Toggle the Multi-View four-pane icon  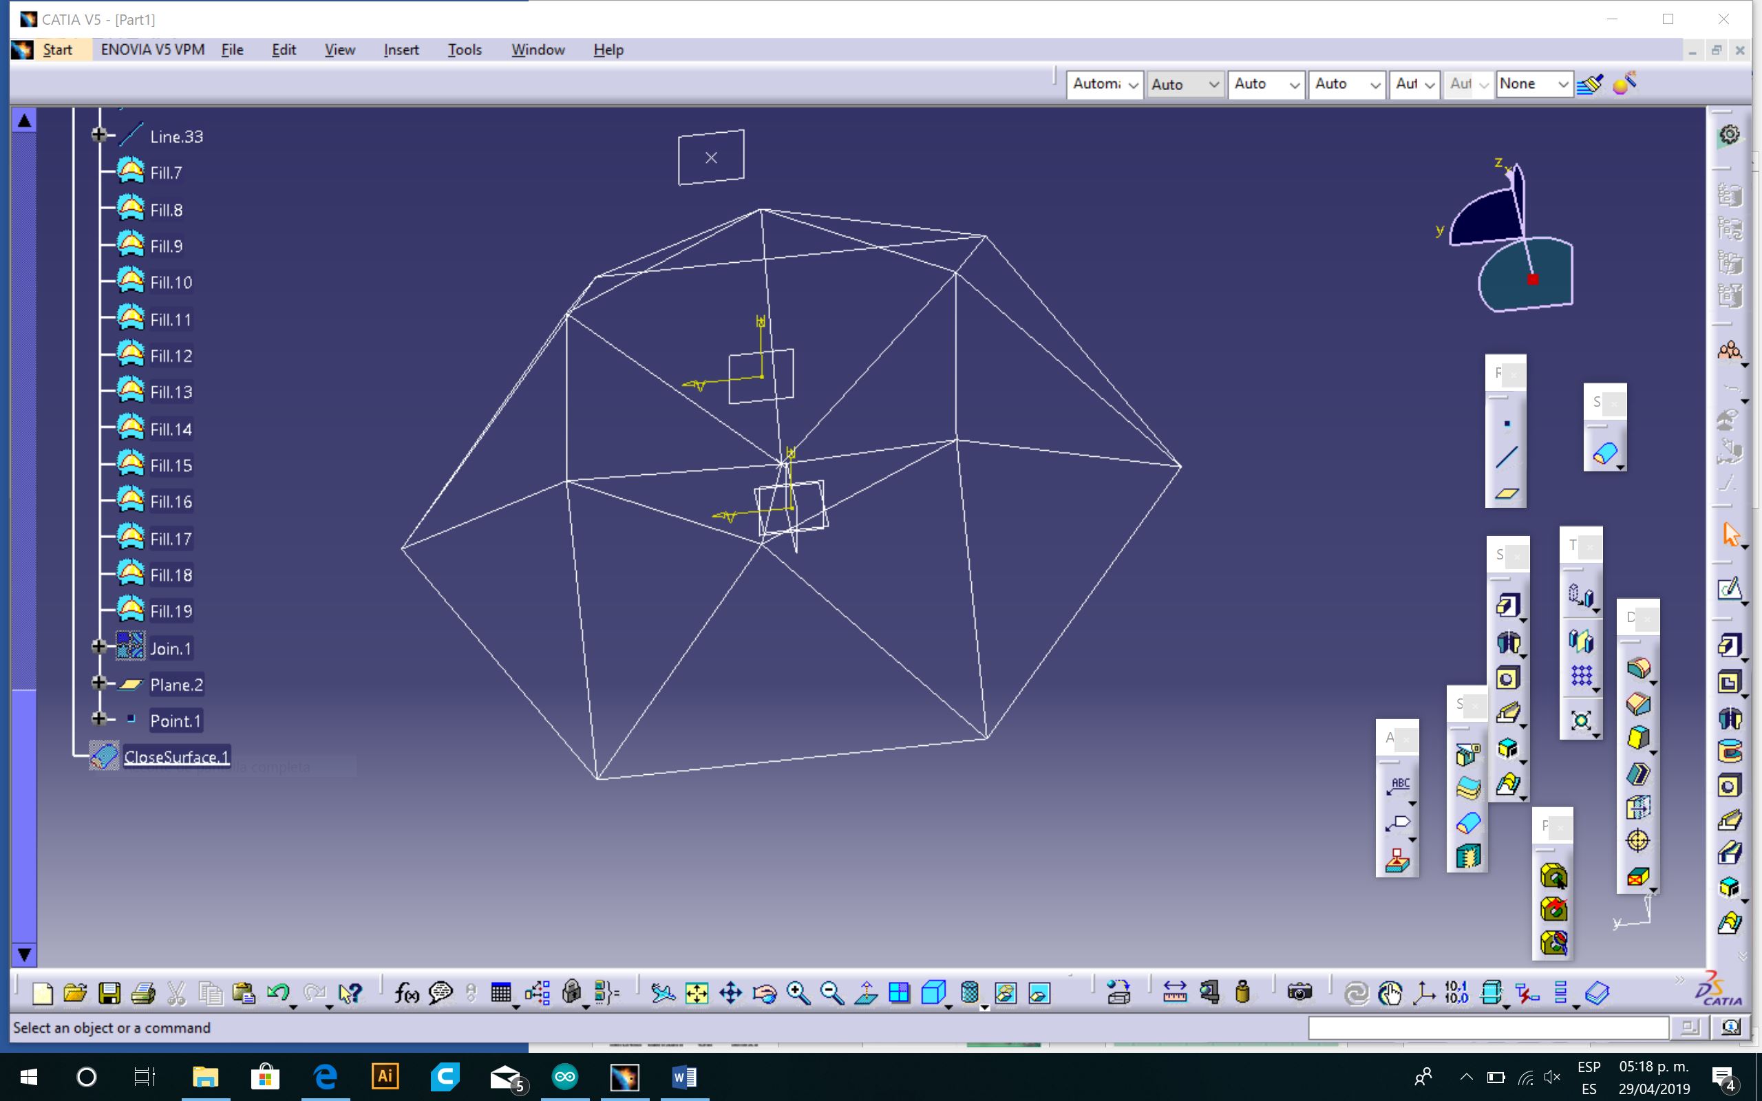click(899, 993)
